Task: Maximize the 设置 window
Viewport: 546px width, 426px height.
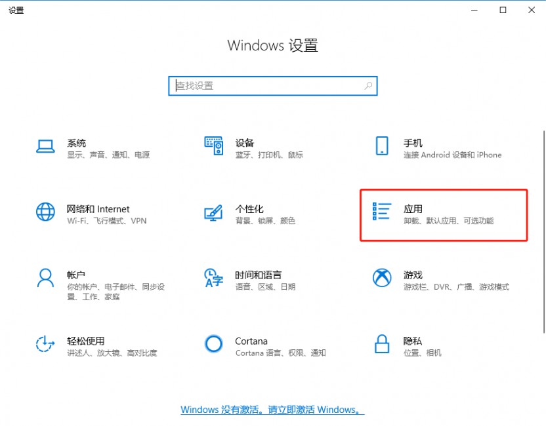Action: 503,10
